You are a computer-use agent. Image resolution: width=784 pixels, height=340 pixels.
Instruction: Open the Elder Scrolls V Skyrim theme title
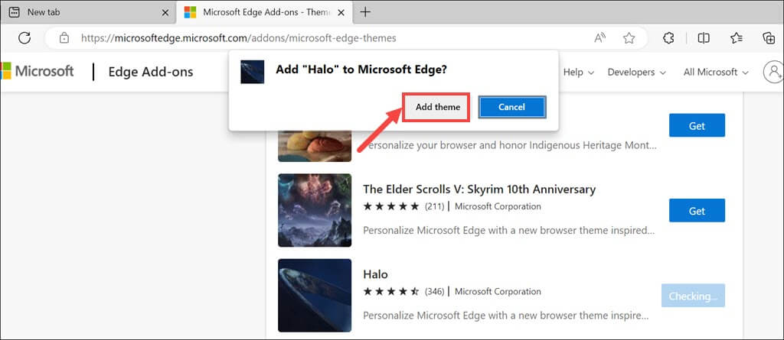(479, 189)
